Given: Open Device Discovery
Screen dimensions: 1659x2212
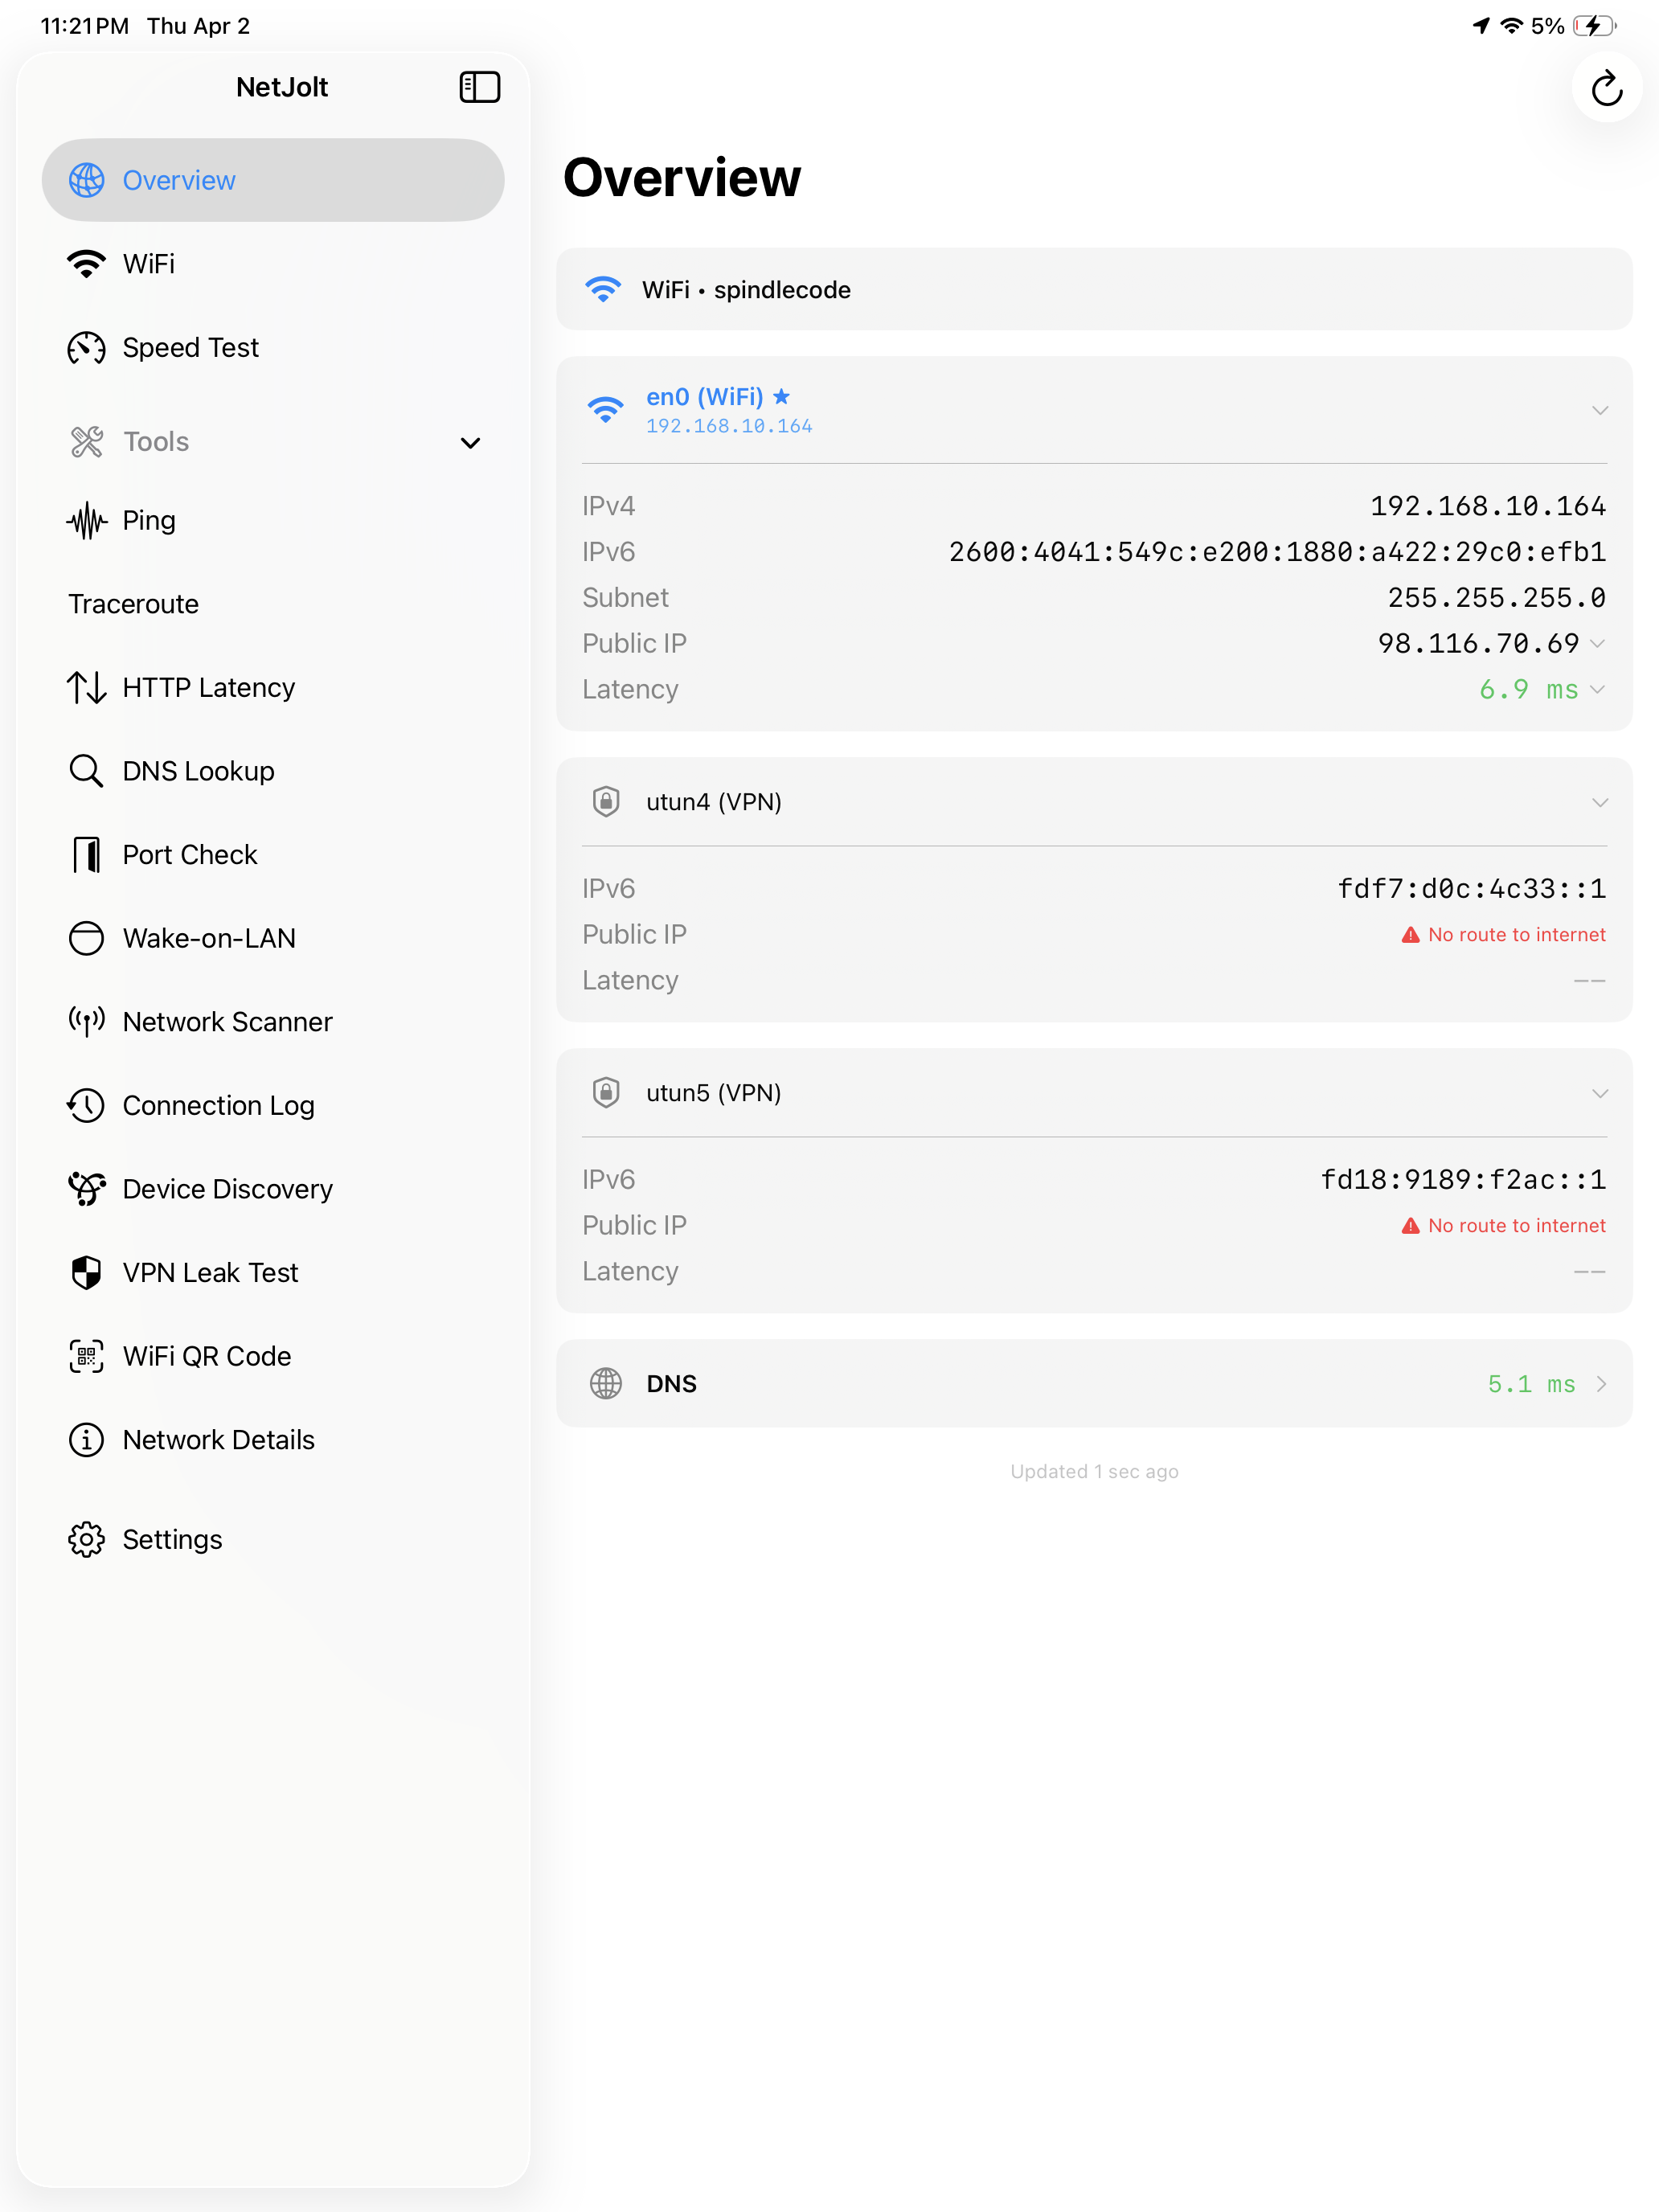Looking at the screenshot, I should click(x=228, y=1188).
